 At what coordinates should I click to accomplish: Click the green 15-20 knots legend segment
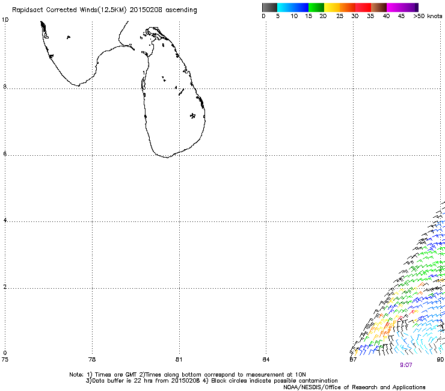click(x=316, y=7)
